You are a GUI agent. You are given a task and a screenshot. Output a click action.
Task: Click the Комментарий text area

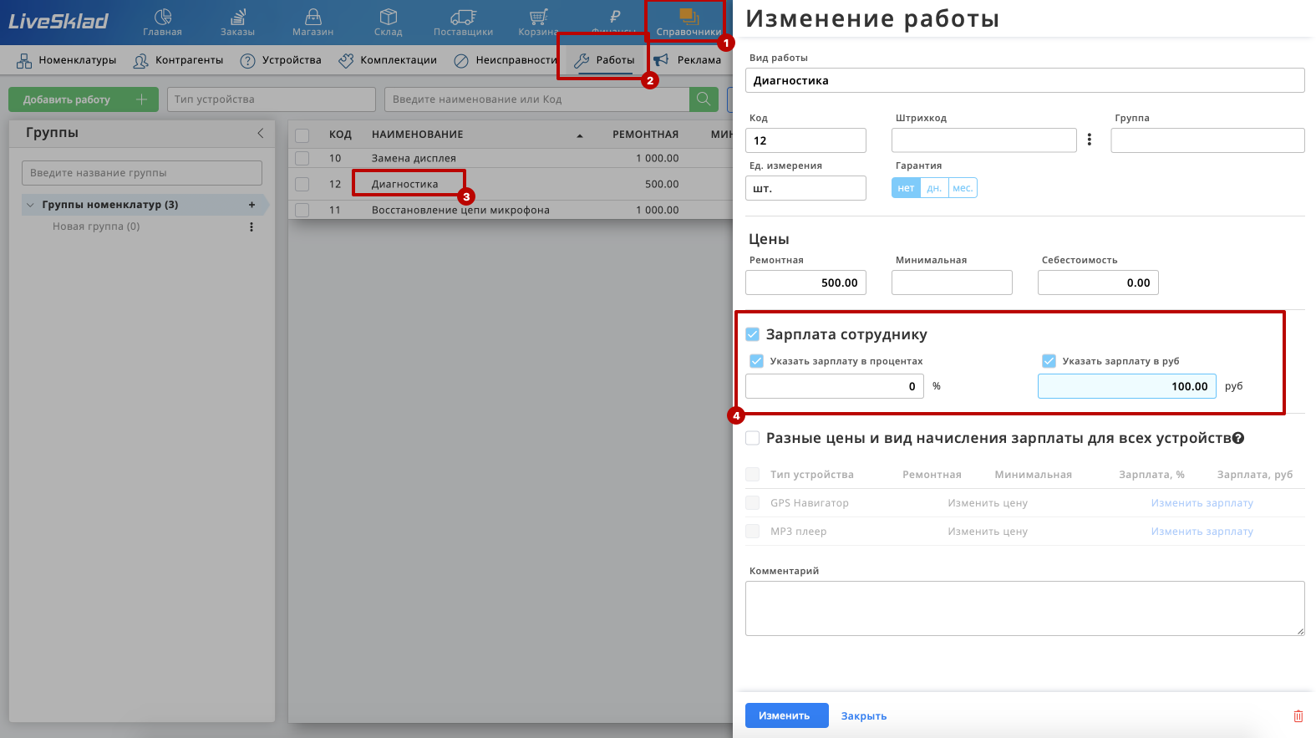point(1024,608)
